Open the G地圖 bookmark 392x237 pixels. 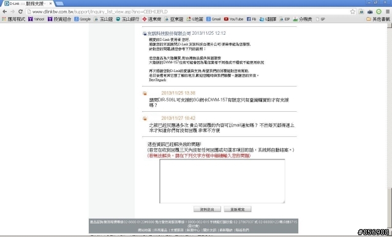195,19
